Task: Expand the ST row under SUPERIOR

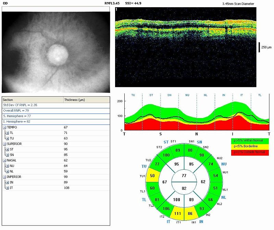Action: pos(8,149)
